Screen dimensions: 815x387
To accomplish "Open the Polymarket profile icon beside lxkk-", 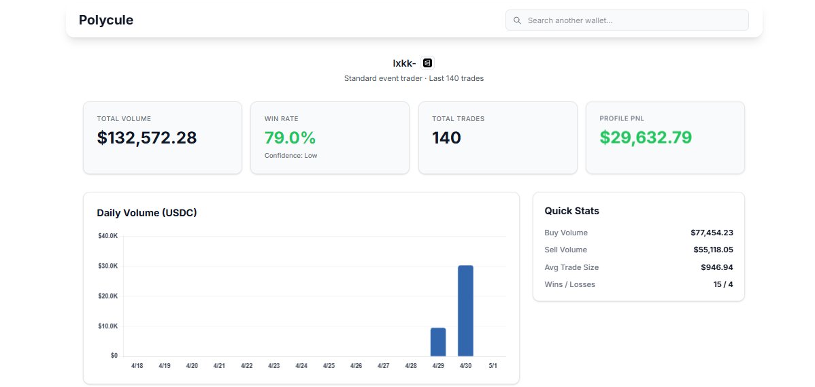I will click(427, 63).
